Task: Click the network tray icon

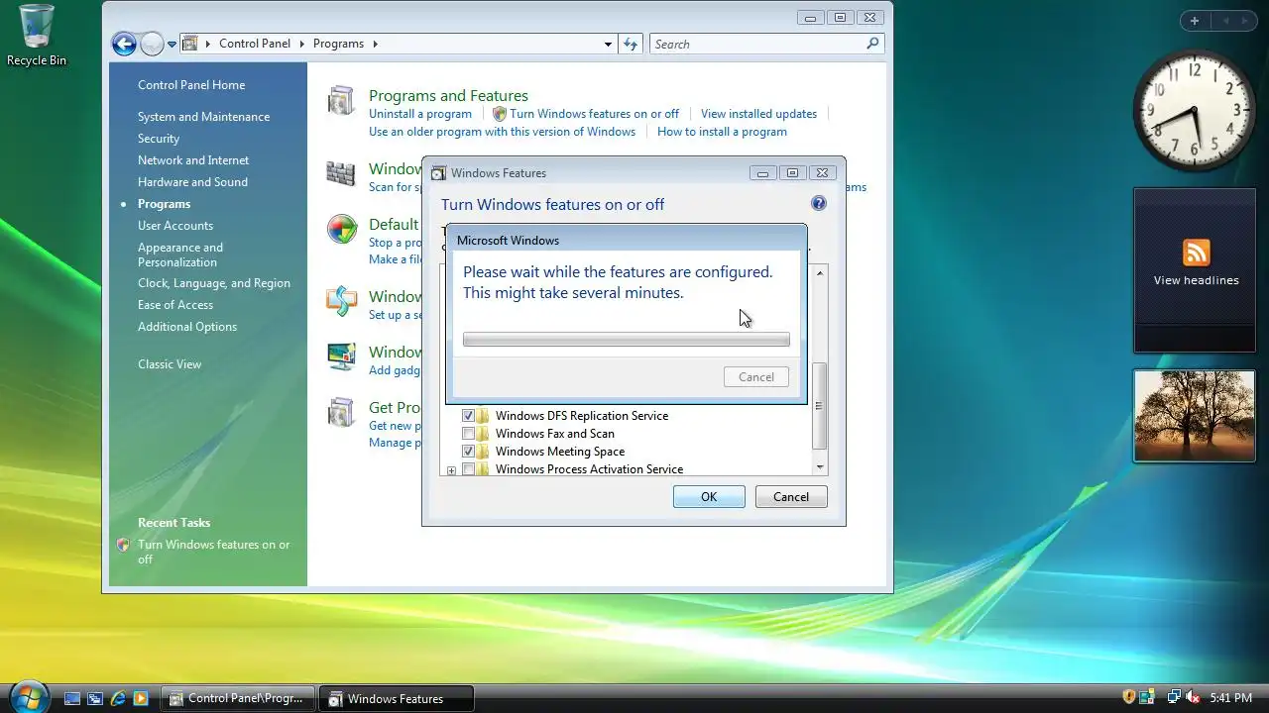Action: pos(1173,697)
